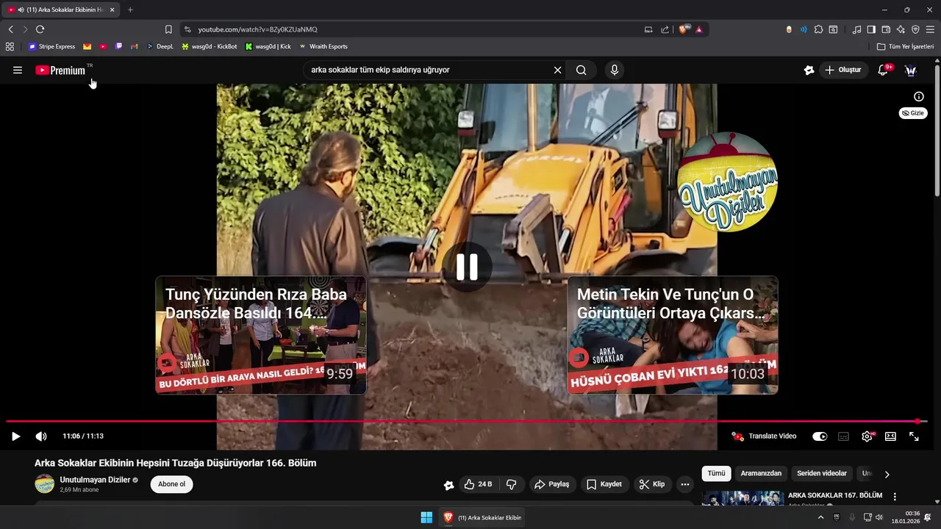This screenshot has width=941, height=529.
Task: Click the Klip clip button
Action: click(x=652, y=484)
